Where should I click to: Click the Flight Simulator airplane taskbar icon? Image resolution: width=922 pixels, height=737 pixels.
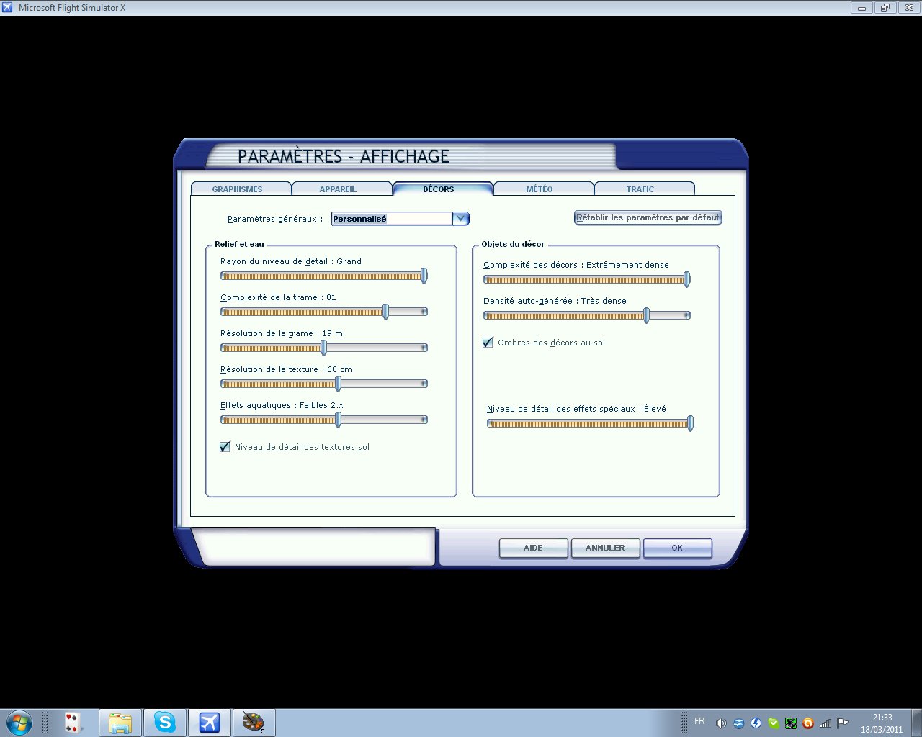pyautogui.click(x=209, y=722)
